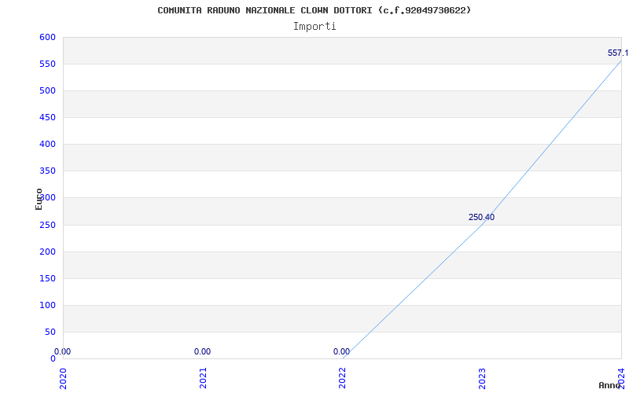Click the 2023 x-axis label

482,378
